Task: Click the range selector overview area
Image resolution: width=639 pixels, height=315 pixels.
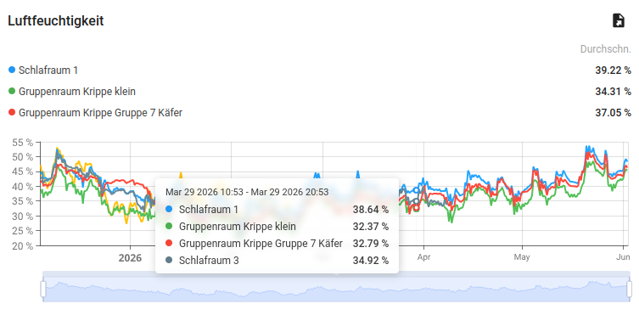Action: pyautogui.click(x=336, y=290)
